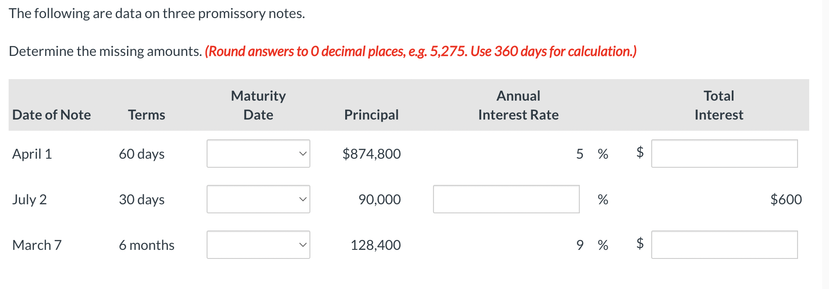Select the red rounding instruction text

(x=421, y=51)
